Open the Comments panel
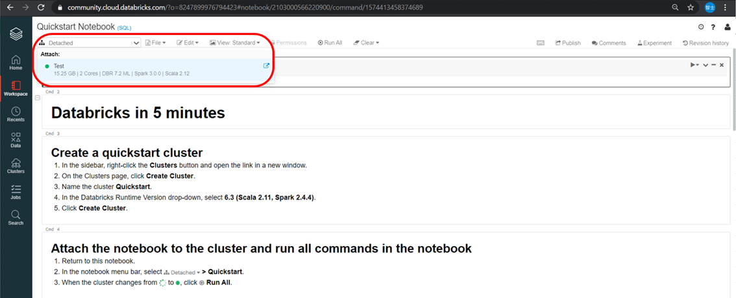Image resolution: width=736 pixels, height=298 pixels. pyautogui.click(x=609, y=43)
